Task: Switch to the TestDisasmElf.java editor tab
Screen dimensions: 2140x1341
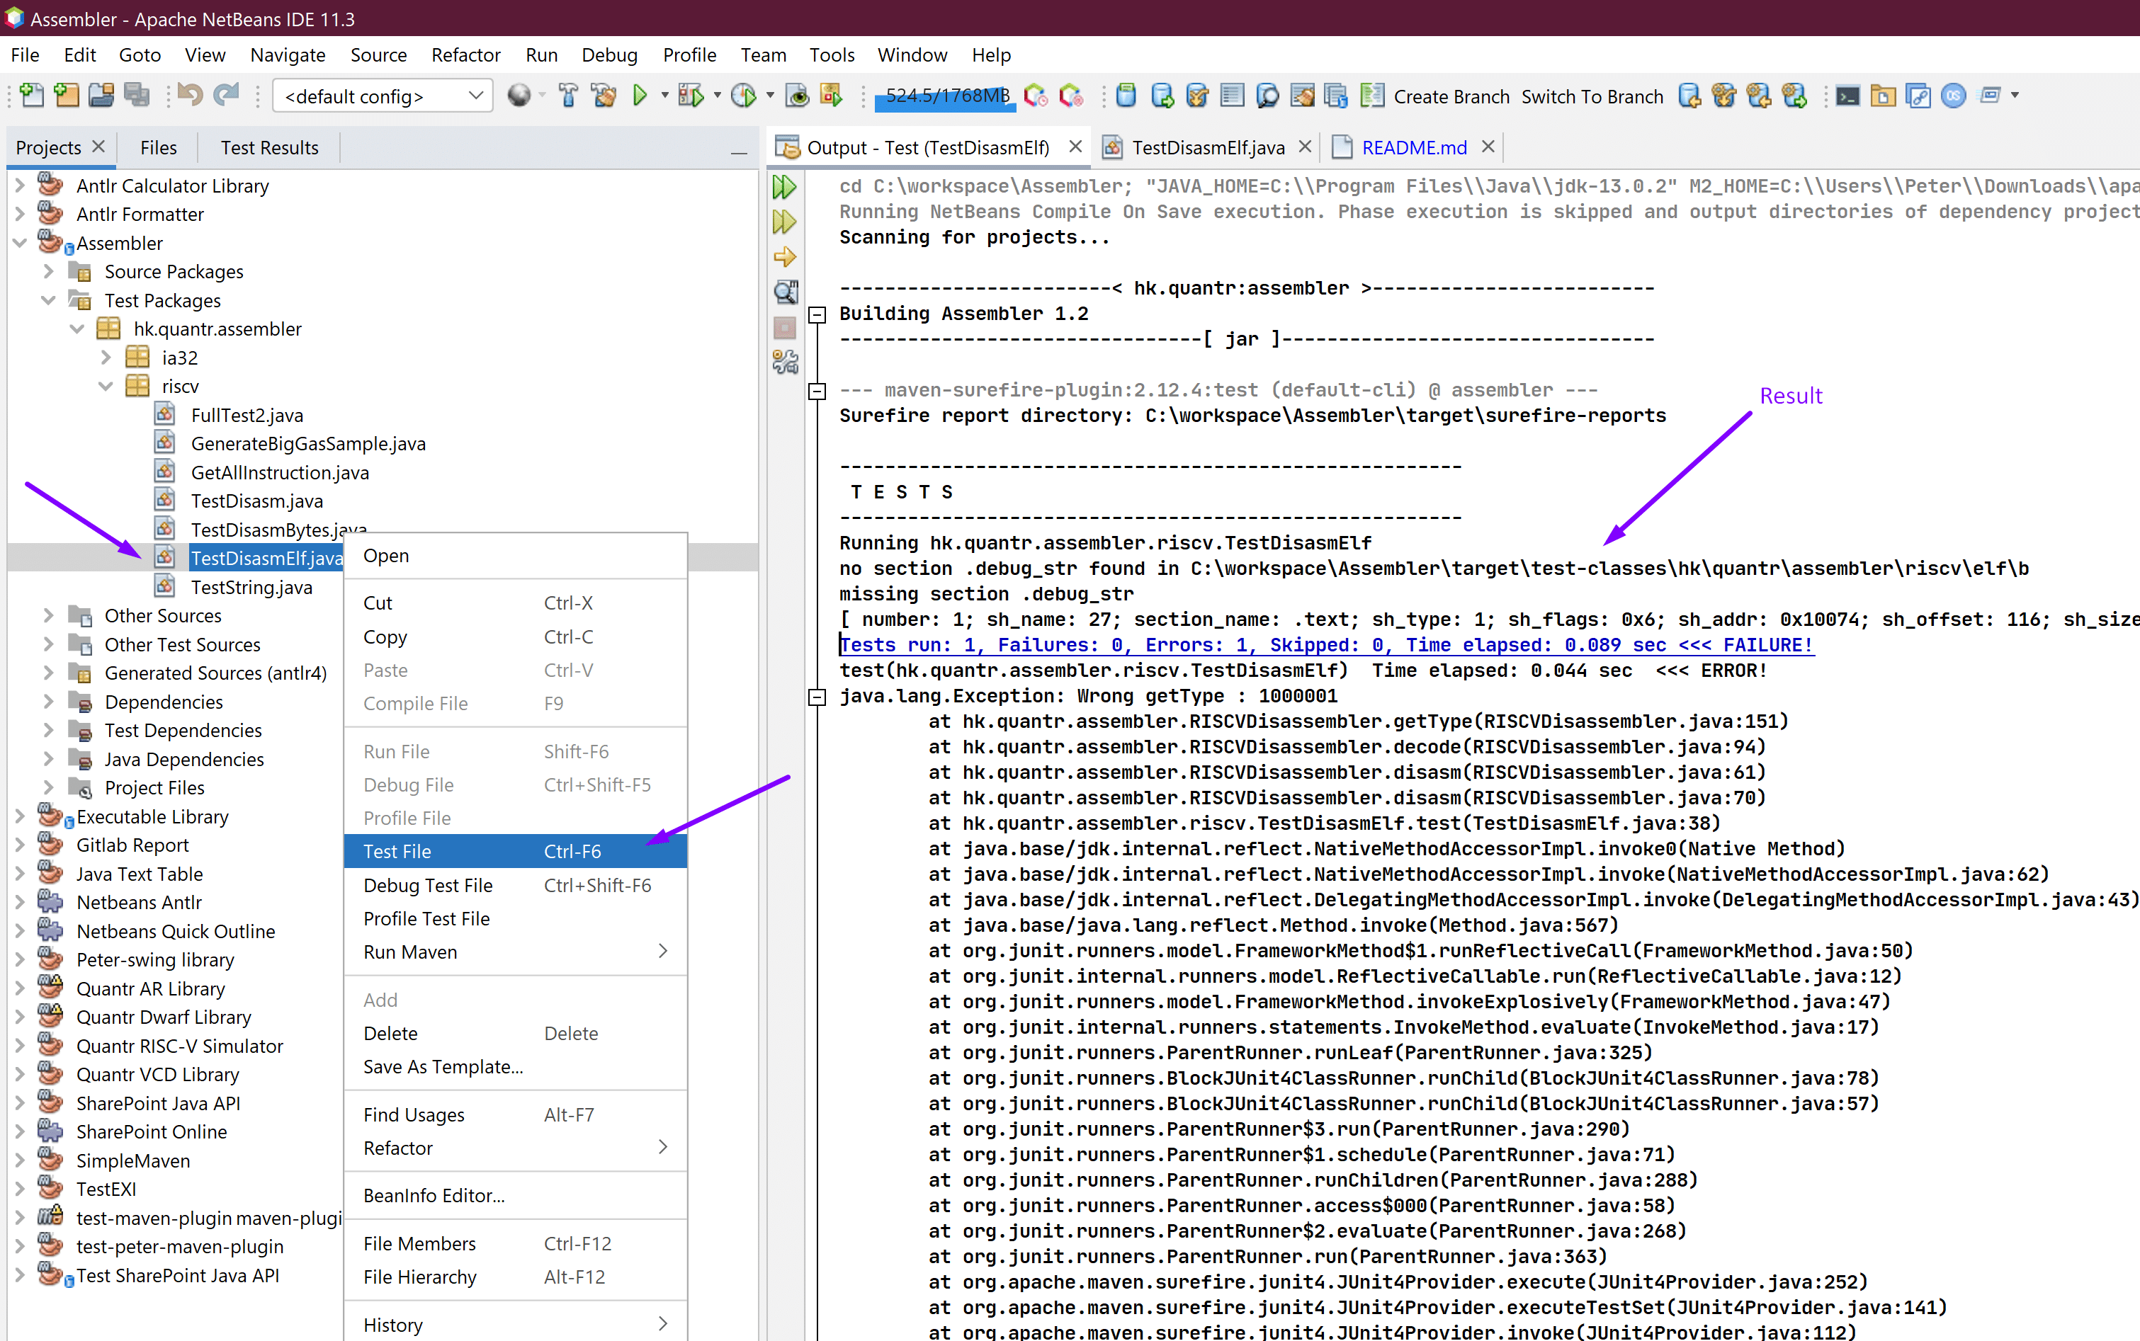Action: pyautogui.click(x=1208, y=147)
